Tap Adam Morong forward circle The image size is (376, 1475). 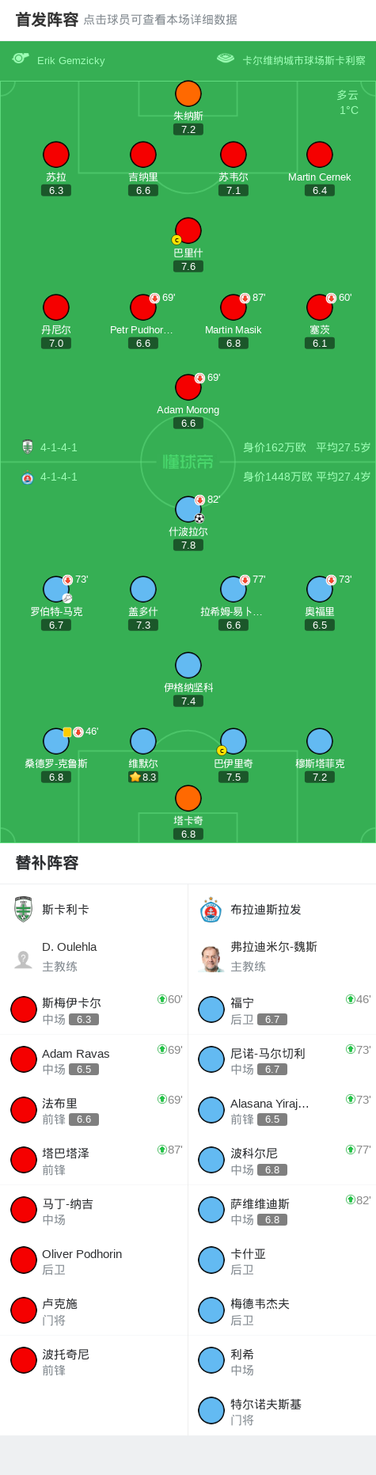pyautogui.click(x=188, y=387)
